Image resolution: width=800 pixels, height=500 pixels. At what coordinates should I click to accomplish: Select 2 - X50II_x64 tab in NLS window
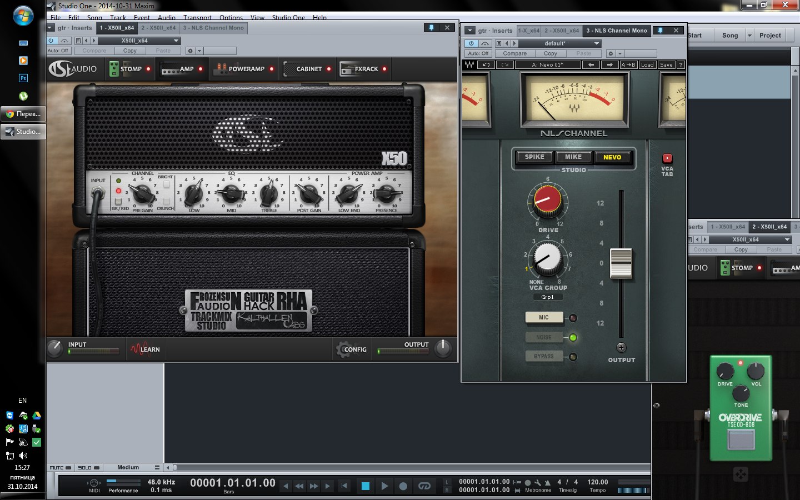point(561,31)
